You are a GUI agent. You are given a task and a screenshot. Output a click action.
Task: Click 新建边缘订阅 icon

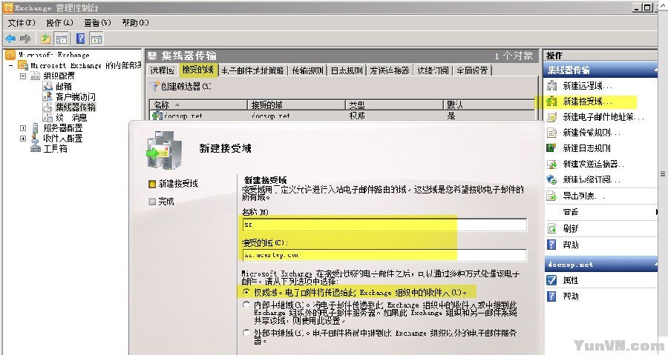[x=551, y=179]
